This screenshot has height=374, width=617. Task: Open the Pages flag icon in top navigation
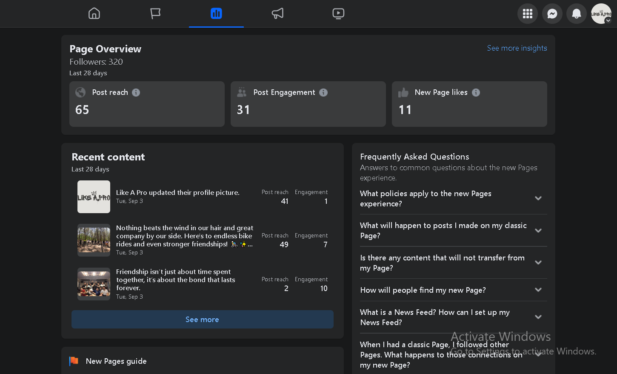(x=155, y=14)
